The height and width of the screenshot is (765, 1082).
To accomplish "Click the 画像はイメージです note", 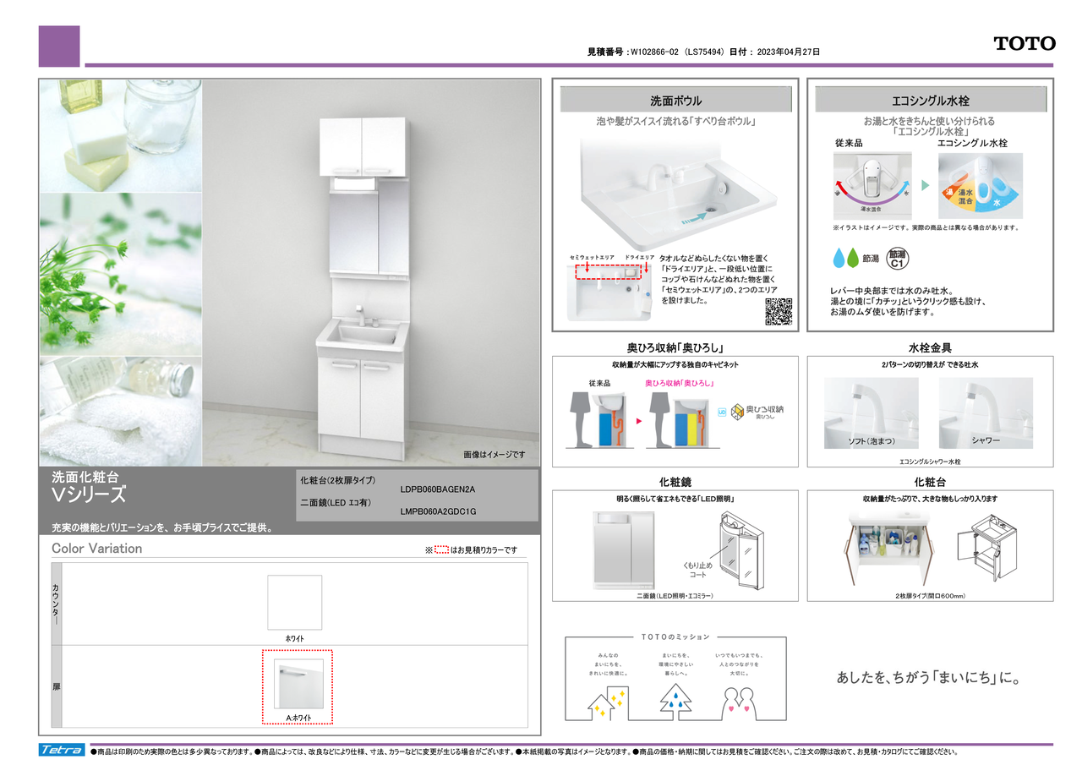I will point(494,455).
